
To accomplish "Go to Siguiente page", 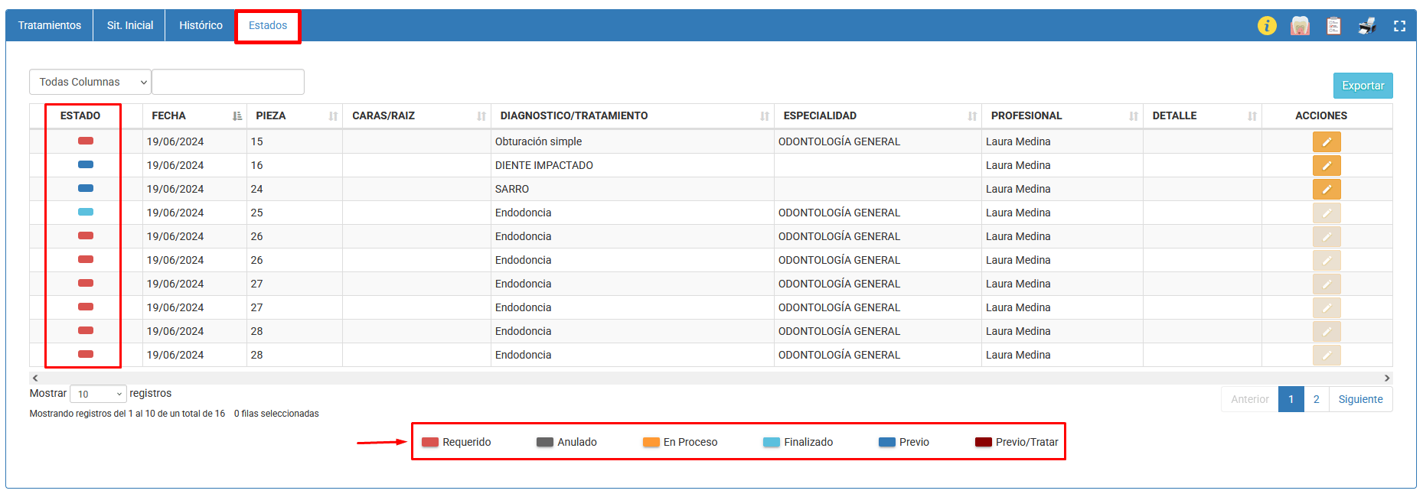I will pyautogui.click(x=1360, y=399).
